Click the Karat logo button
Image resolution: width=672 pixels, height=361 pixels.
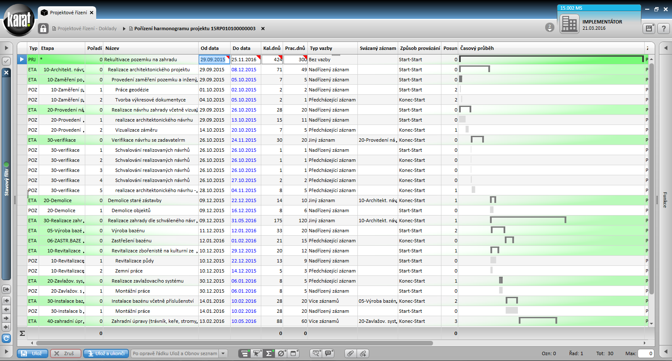(x=18, y=20)
